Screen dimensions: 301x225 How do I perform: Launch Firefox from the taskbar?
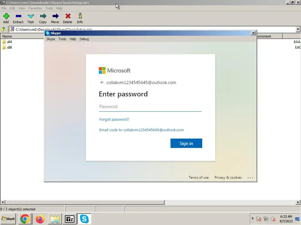coord(40,219)
